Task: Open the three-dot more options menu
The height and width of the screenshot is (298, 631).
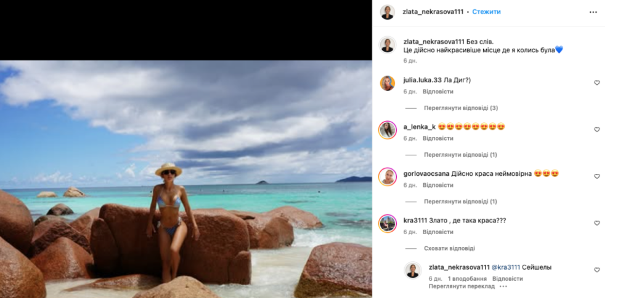Action: (593, 12)
